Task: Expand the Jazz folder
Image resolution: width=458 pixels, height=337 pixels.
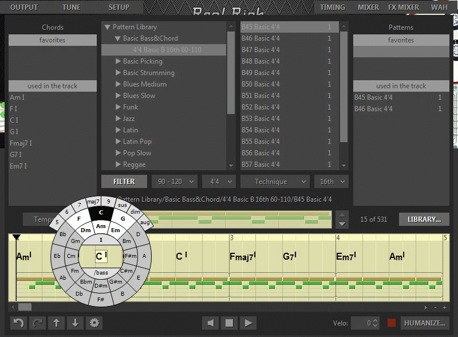Action: click(x=118, y=118)
